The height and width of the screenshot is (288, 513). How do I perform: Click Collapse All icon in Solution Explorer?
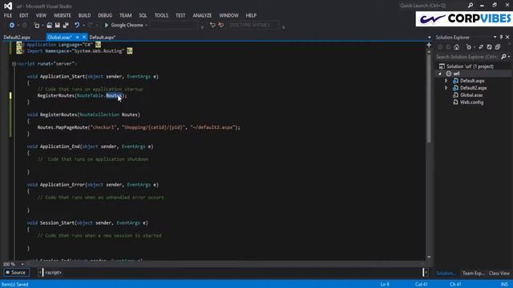(498, 47)
